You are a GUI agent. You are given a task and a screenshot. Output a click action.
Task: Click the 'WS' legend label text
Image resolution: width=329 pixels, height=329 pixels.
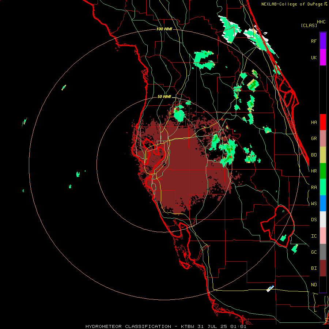[314, 204]
